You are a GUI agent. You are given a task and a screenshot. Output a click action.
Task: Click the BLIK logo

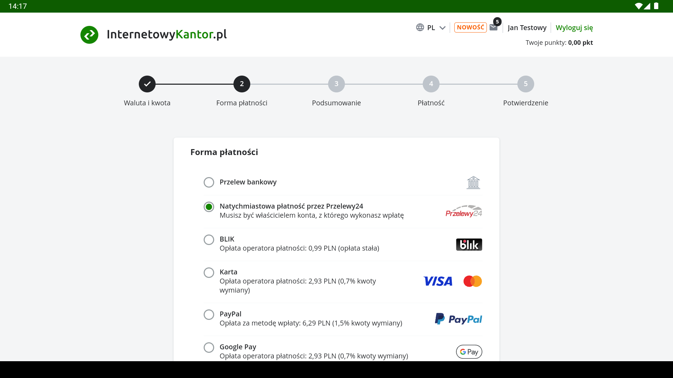click(469, 244)
